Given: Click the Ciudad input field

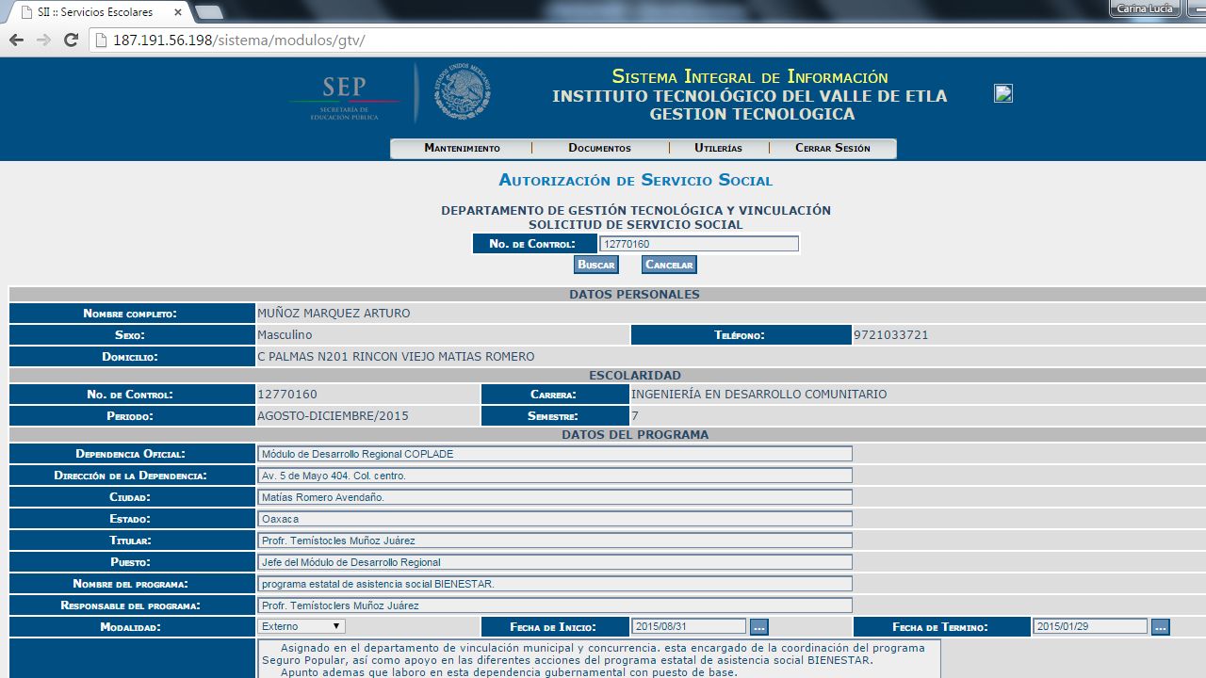Looking at the screenshot, I should pos(555,497).
